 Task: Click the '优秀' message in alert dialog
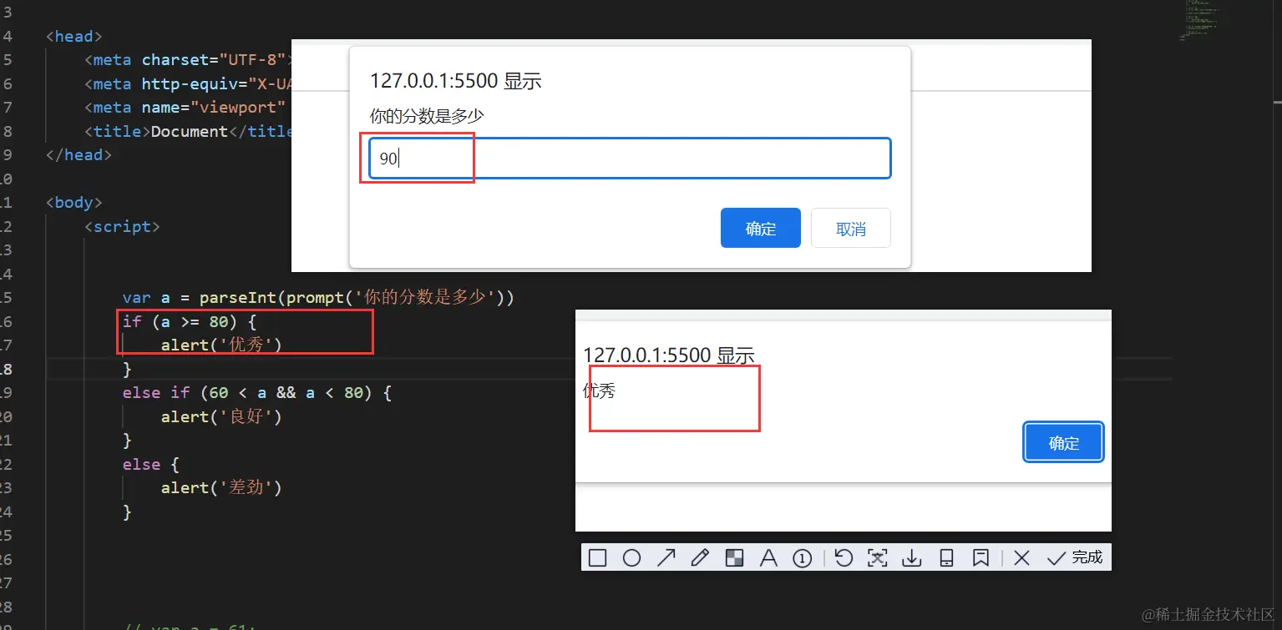point(600,391)
